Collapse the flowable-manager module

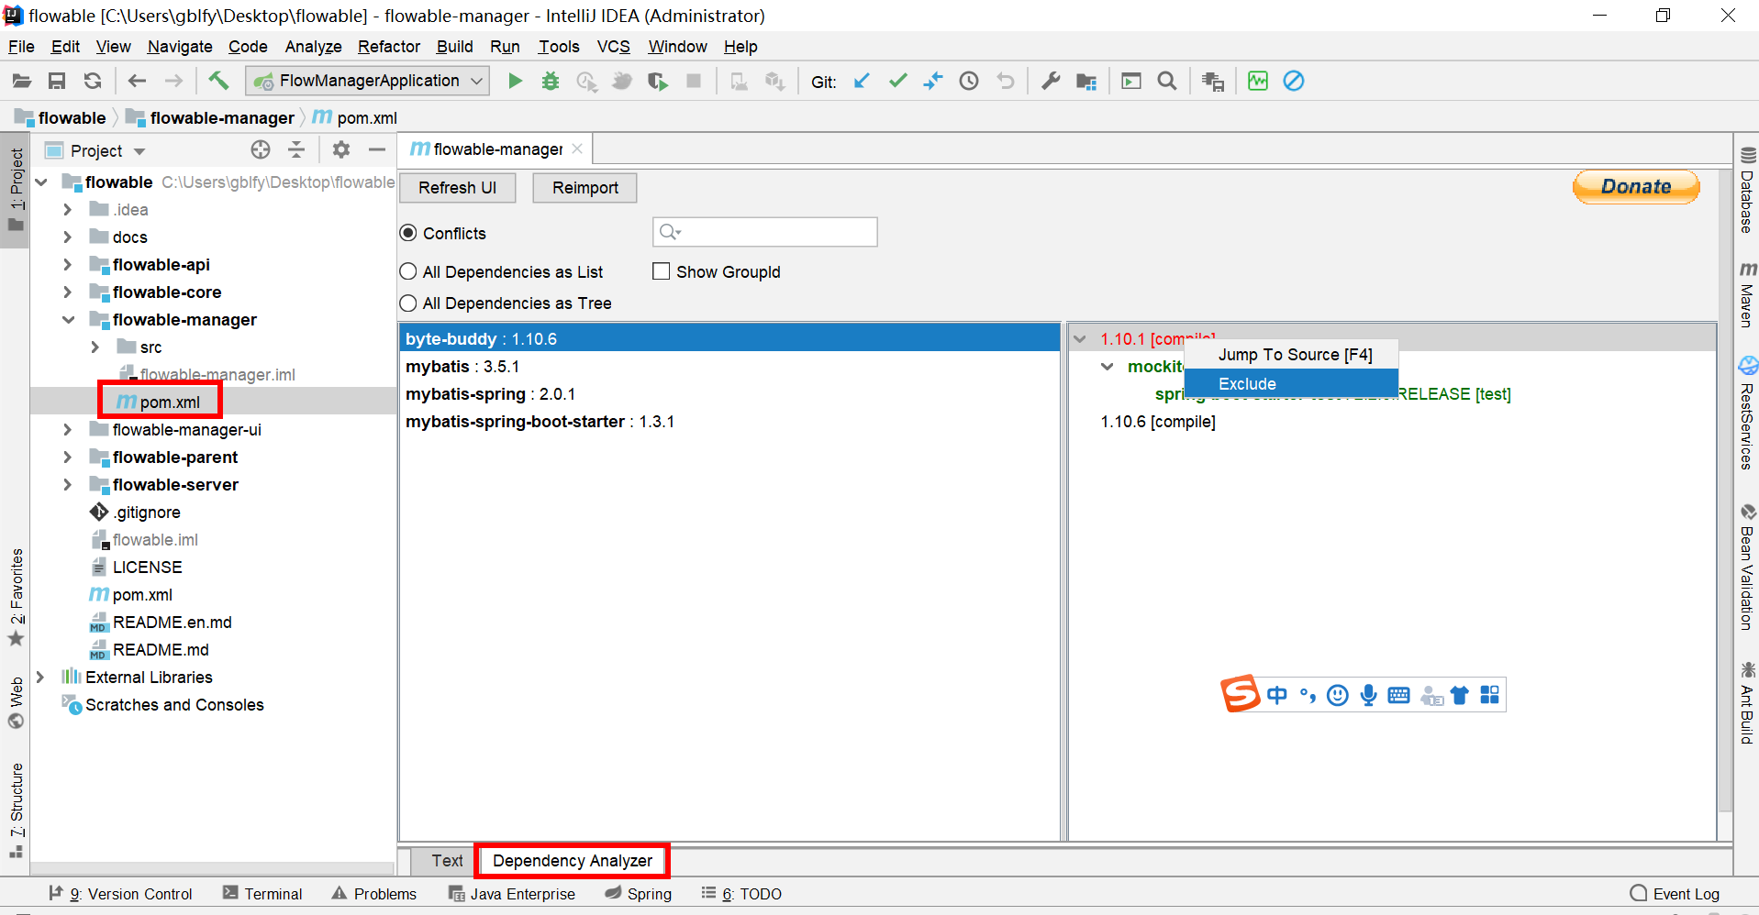(68, 319)
